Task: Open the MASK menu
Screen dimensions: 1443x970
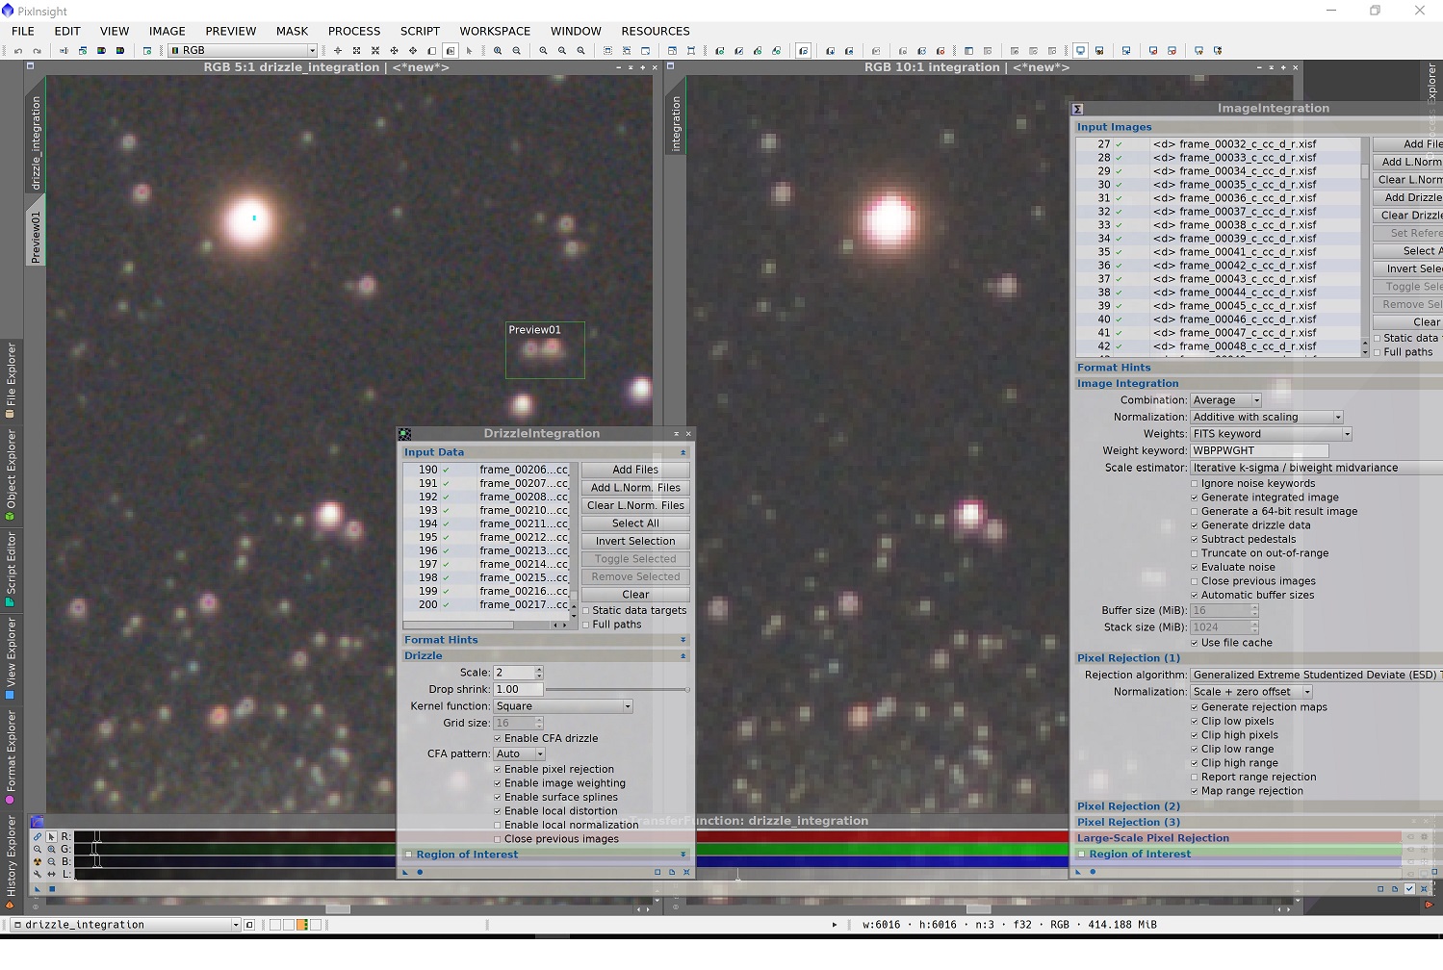Action: tap(292, 31)
